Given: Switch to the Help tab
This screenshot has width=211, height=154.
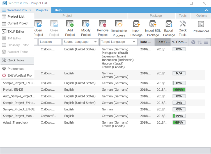Looking at the screenshot, I should pos(58,10).
